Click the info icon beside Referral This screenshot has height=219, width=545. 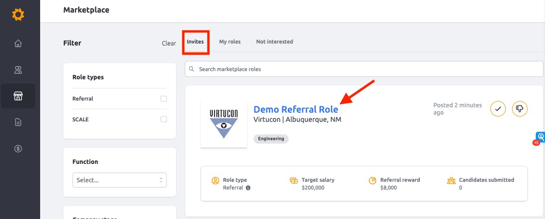(x=248, y=188)
